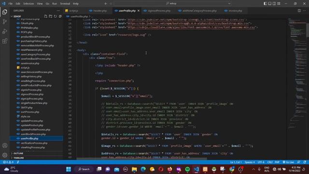Screen dimensions: 309x174
Task: Open Windows Start menu
Action: click(69, 169)
